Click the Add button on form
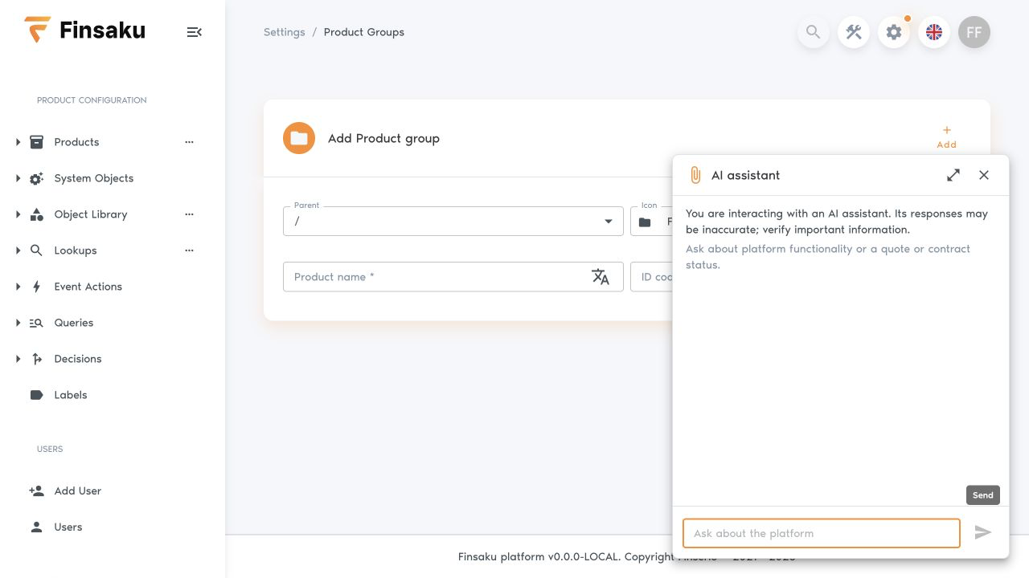The image size is (1029, 578). coord(947,136)
